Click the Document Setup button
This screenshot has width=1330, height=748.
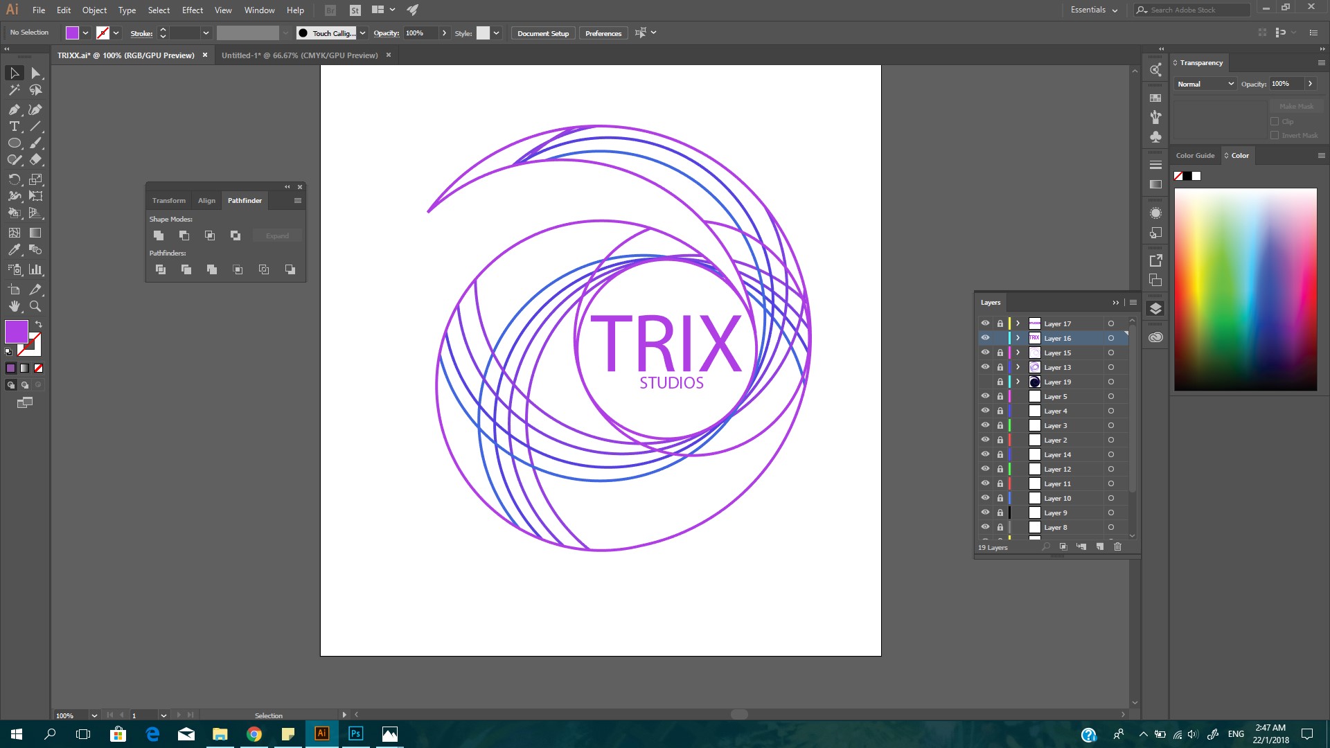pyautogui.click(x=543, y=33)
